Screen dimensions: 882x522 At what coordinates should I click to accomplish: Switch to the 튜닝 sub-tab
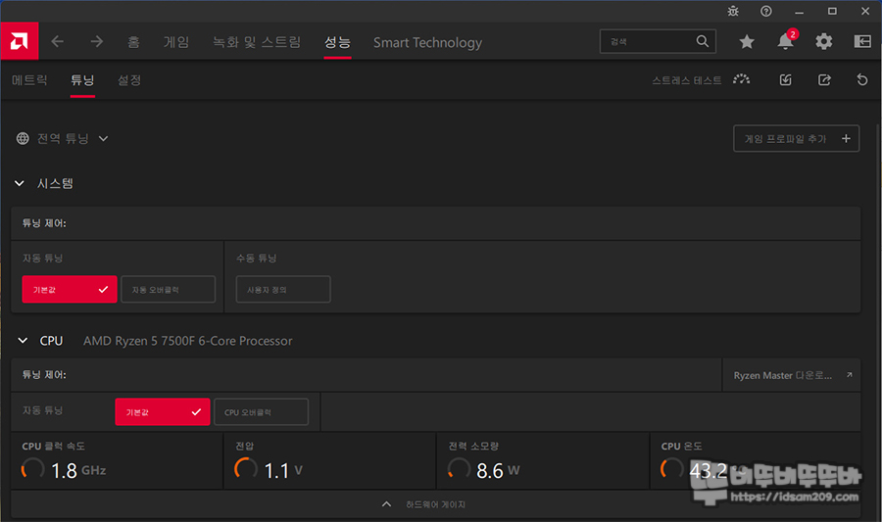click(82, 80)
